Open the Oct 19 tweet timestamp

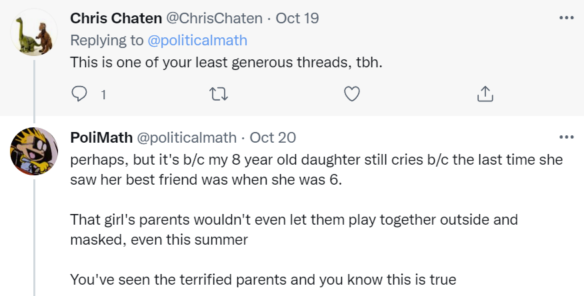297,18
